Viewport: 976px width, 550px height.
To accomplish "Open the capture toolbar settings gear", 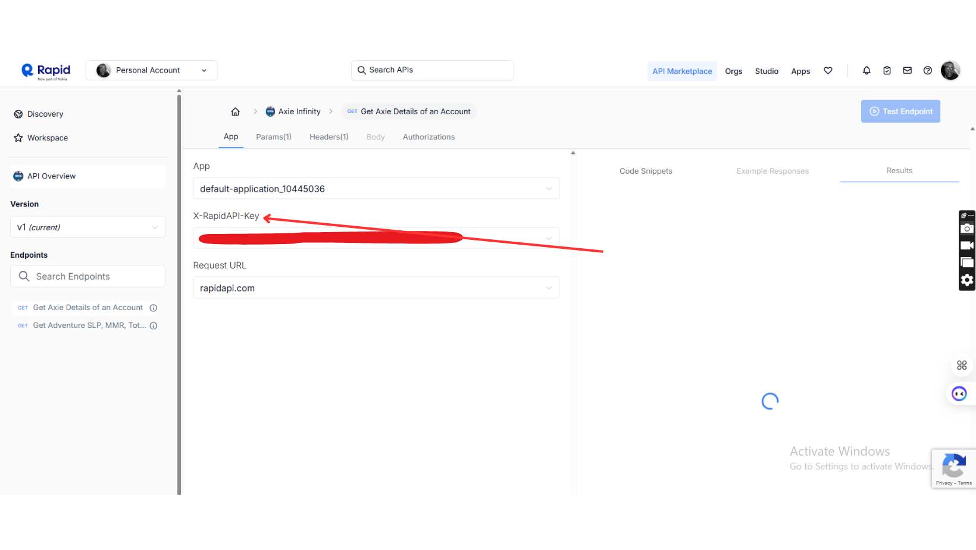I will pos(967,280).
